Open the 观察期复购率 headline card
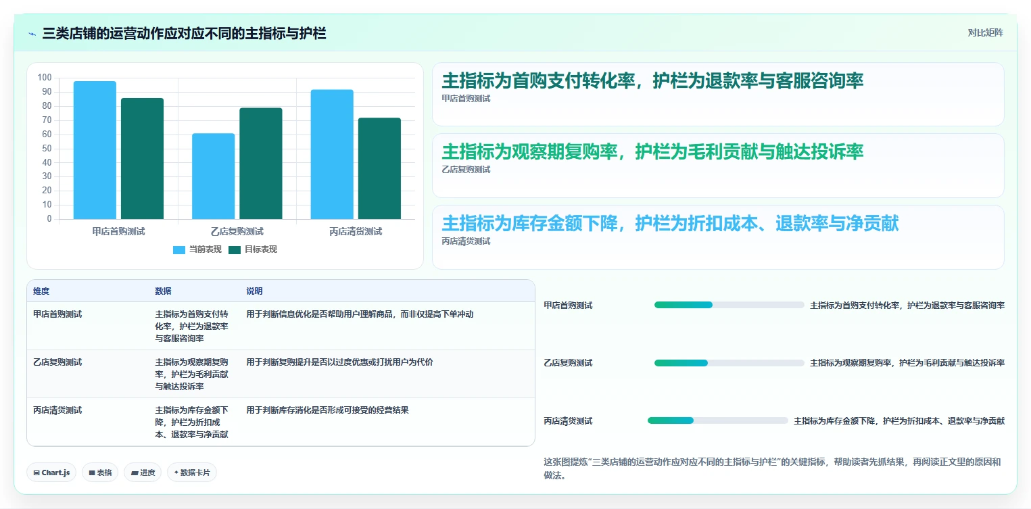Image resolution: width=1031 pixels, height=509 pixels. coord(718,166)
